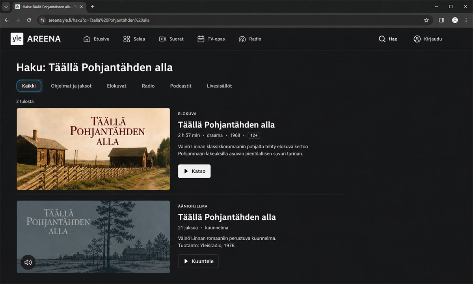Click the Katso play button
Viewport: 473px width, 284px height.
(x=194, y=171)
